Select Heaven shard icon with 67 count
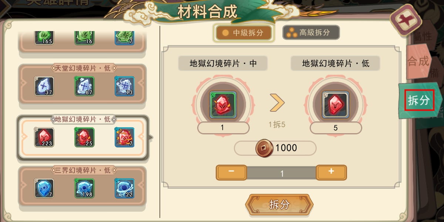 (84, 86)
